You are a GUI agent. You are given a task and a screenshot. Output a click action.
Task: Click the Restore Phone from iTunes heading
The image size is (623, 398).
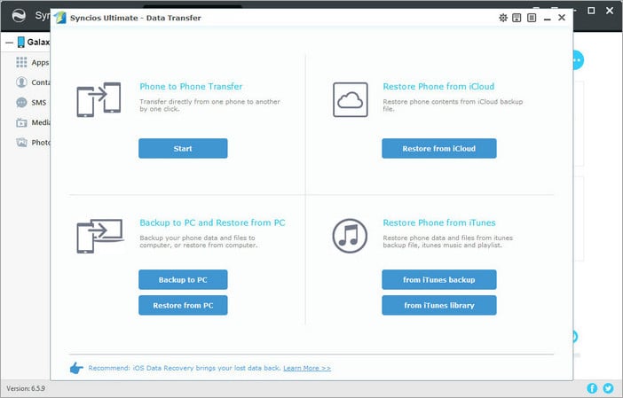click(439, 222)
